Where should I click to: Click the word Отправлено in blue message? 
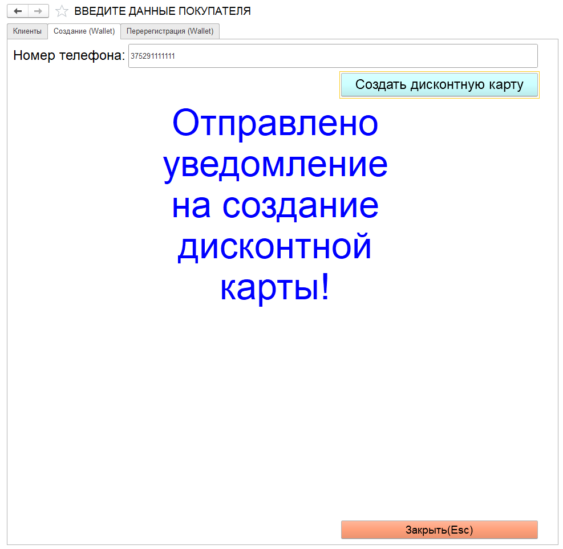[x=275, y=123]
